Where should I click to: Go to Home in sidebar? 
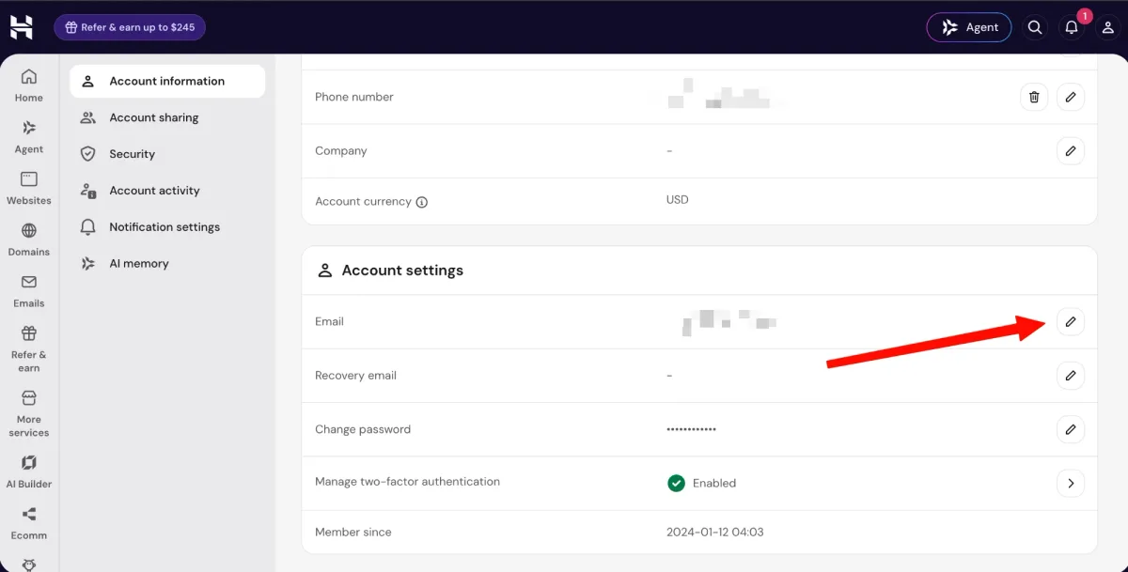pyautogui.click(x=29, y=85)
